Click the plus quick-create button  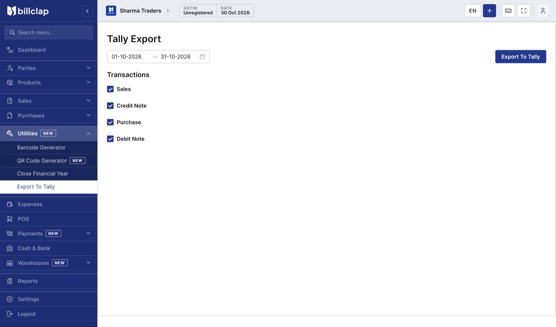(x=489, y=11)
